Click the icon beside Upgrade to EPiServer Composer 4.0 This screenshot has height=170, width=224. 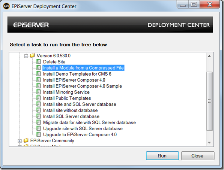pos(38,134)
